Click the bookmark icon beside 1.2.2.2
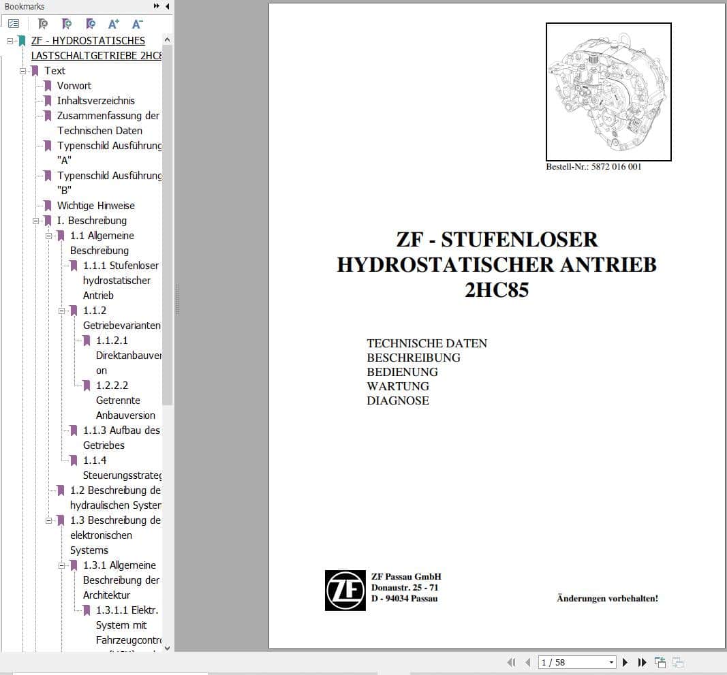727x675 pixels. click(x=87, y=386)
